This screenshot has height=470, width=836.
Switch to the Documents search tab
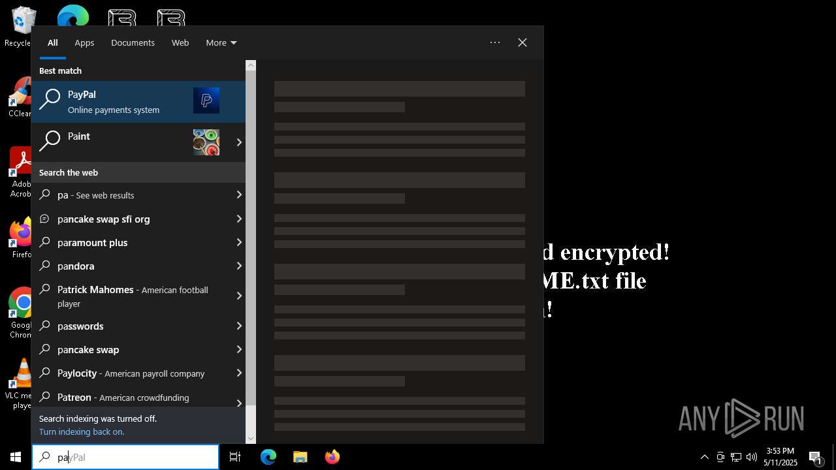(133, 42)
